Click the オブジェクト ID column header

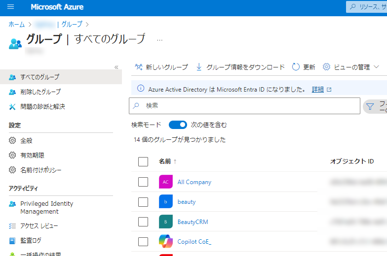point(352,161)
